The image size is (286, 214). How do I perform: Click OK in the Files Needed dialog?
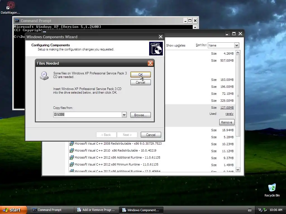(140, 75)
